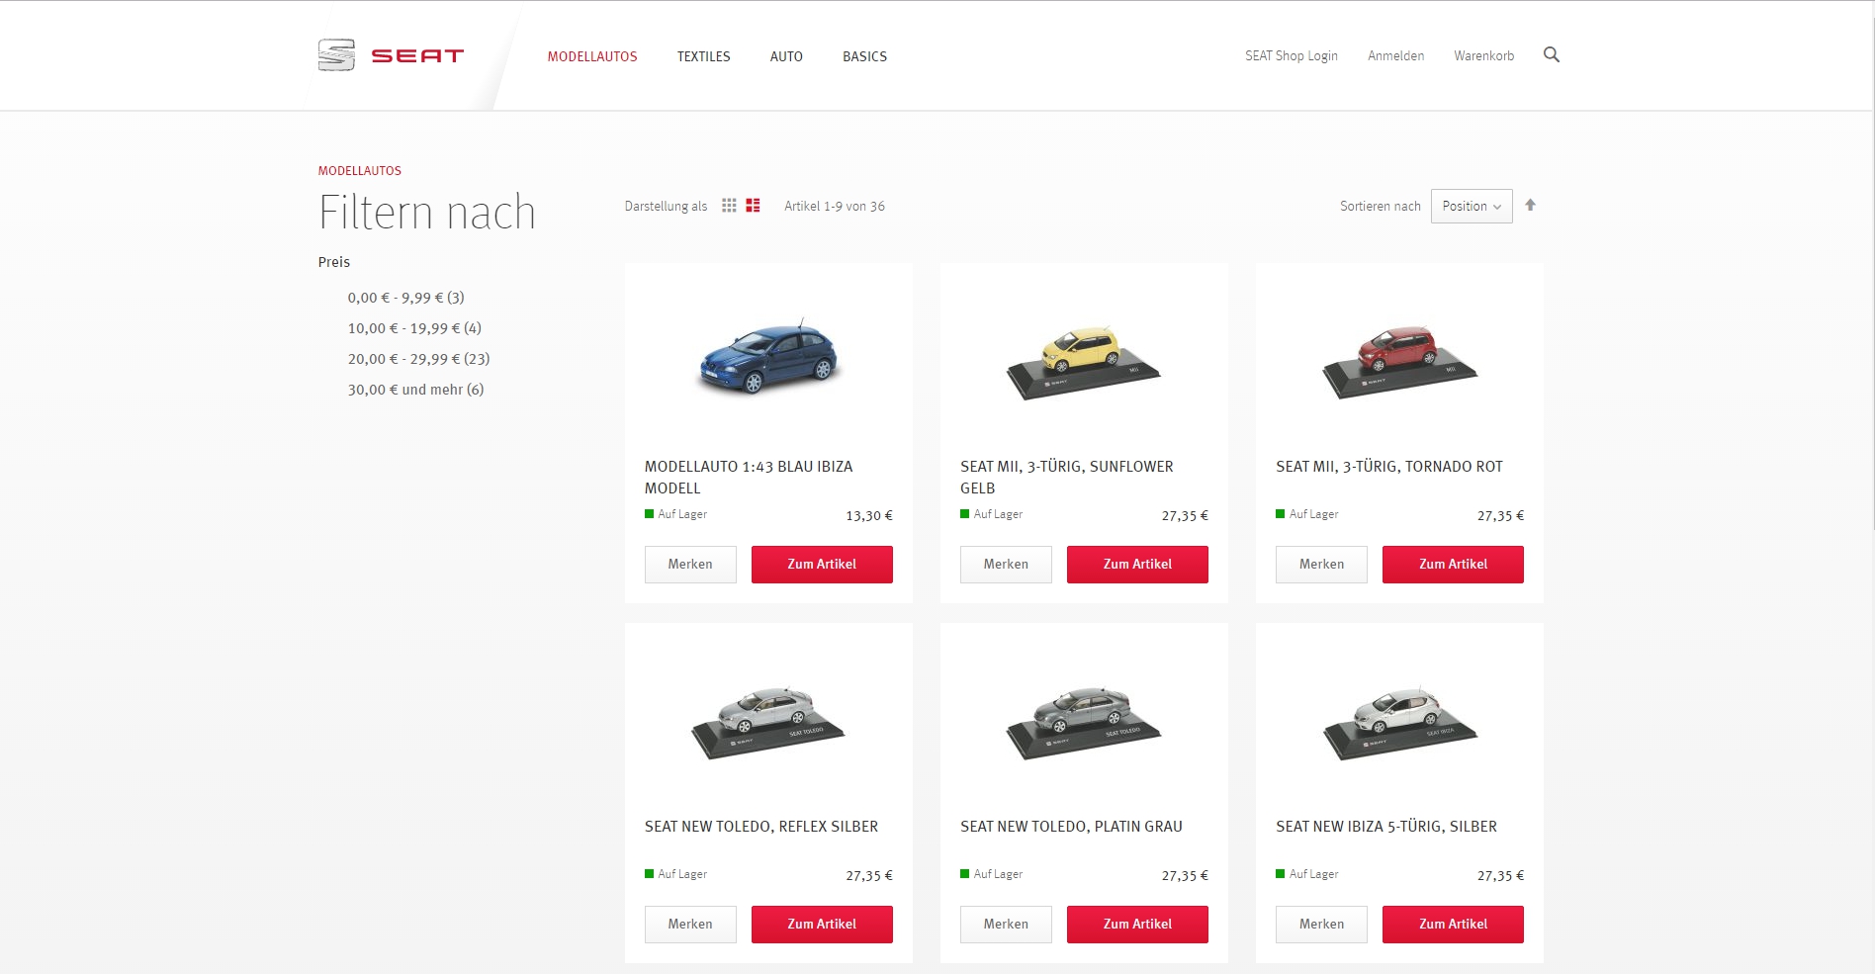Click Zum Artikel for New Ibiza Silber
Viewport: 1875px width, 974px height.
[1453, 925]
